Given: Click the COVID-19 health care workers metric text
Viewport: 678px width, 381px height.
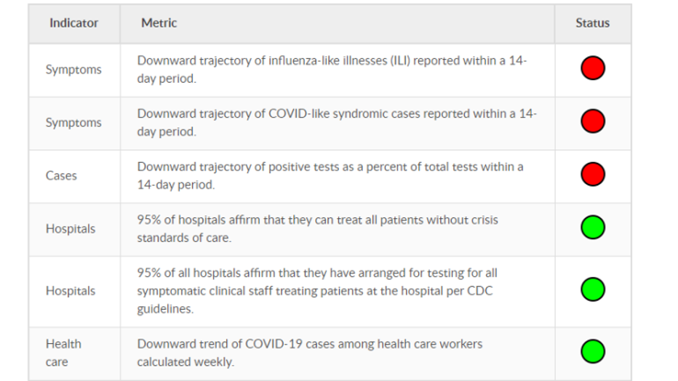Looking at the screenshot, I should [x=310, y=353].
